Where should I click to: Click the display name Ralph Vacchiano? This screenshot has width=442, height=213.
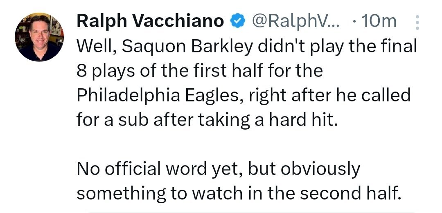coord(150,21)
